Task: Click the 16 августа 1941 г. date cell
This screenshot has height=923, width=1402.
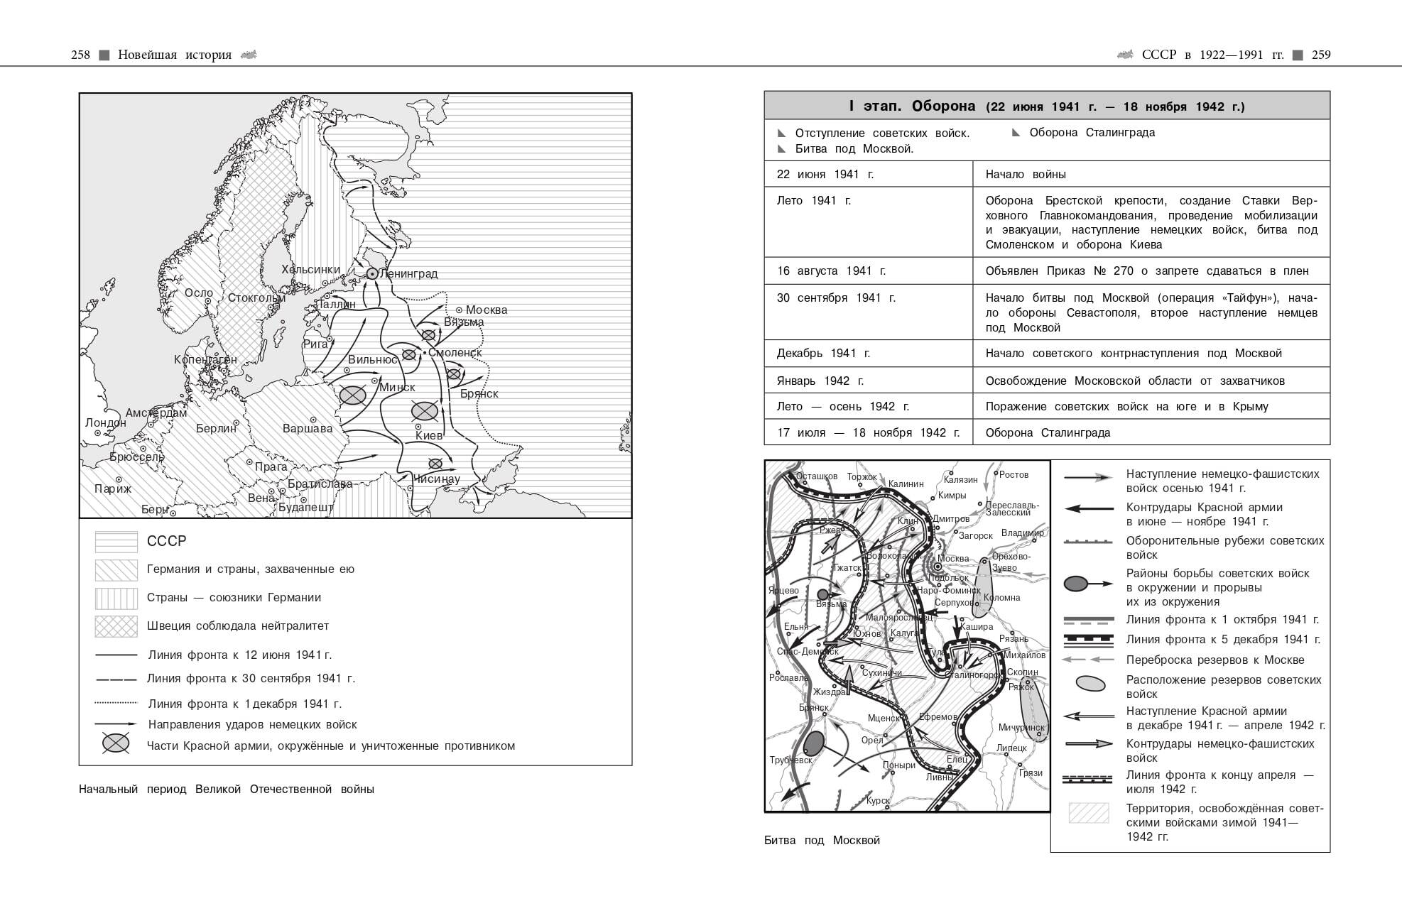Action: [x=831, y=271]
